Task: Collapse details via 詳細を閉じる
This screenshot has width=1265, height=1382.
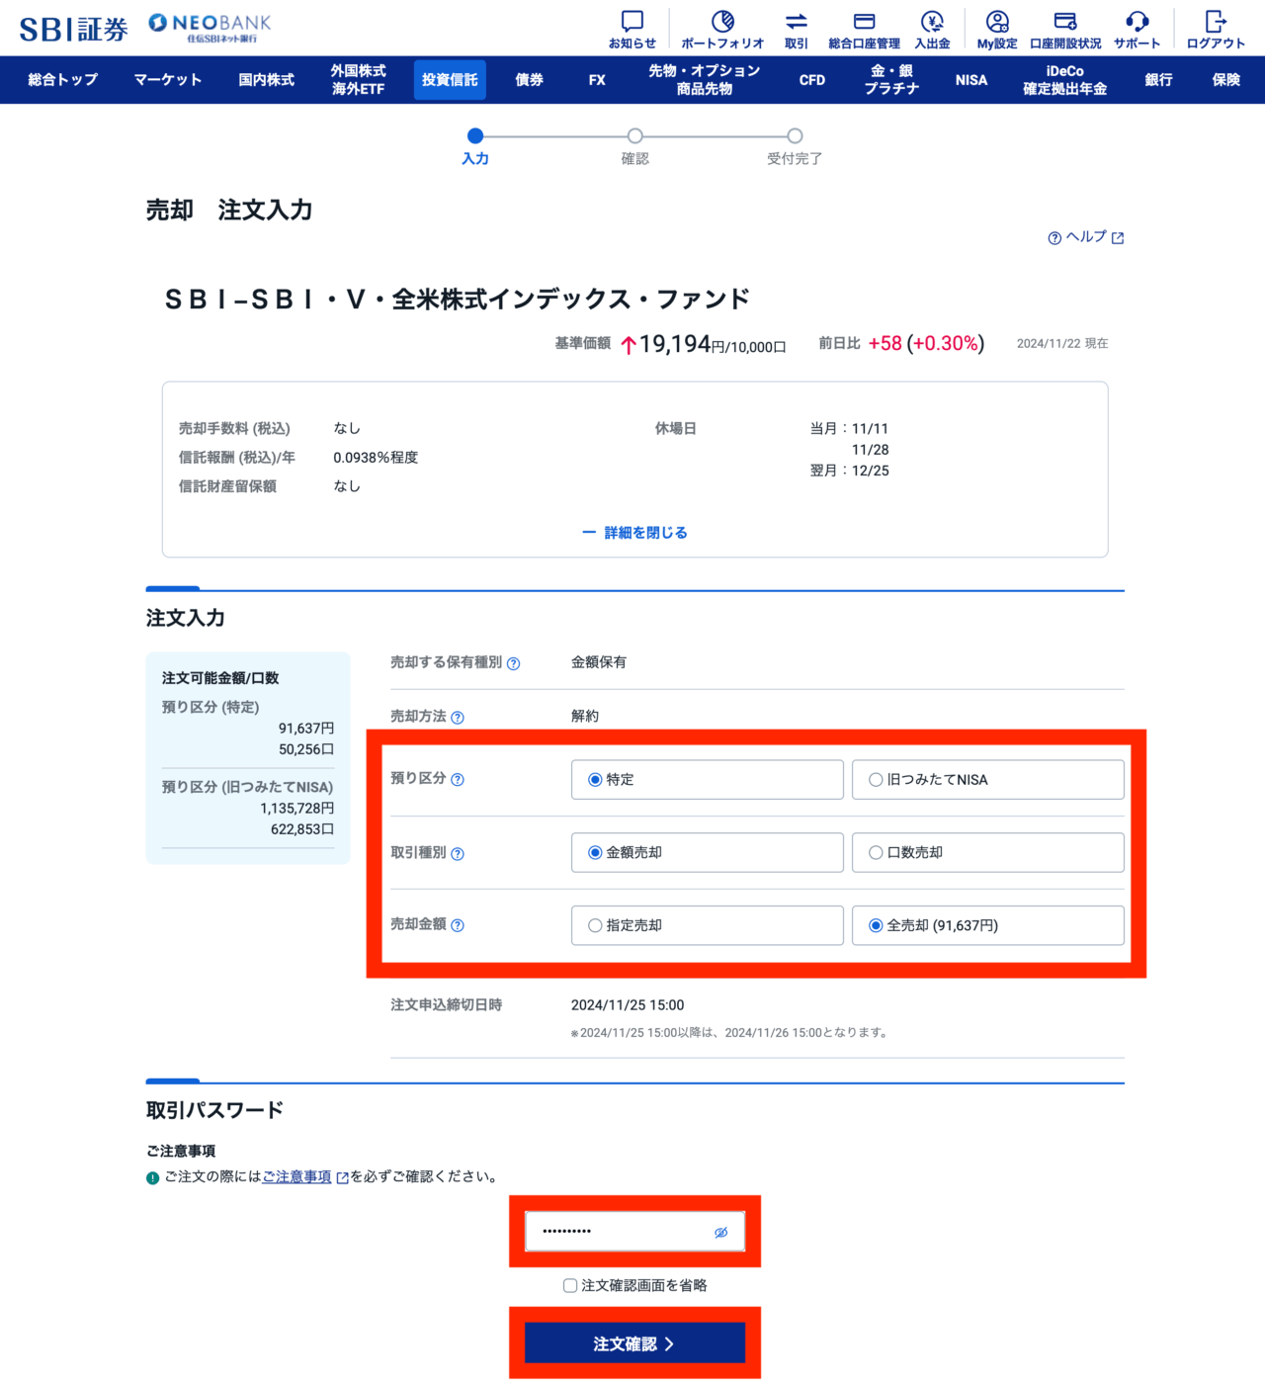Action: 634,533
